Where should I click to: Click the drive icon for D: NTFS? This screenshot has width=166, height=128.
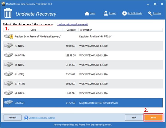8,64
